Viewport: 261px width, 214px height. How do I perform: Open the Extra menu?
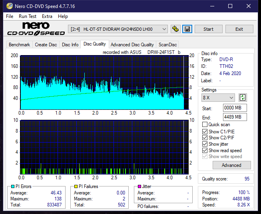click(x=47, y=16)
